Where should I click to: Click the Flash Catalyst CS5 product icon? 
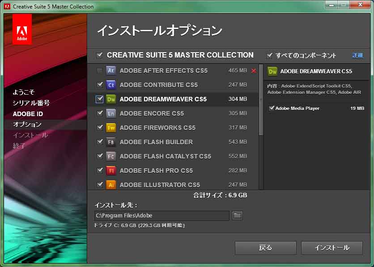[111, 156]
